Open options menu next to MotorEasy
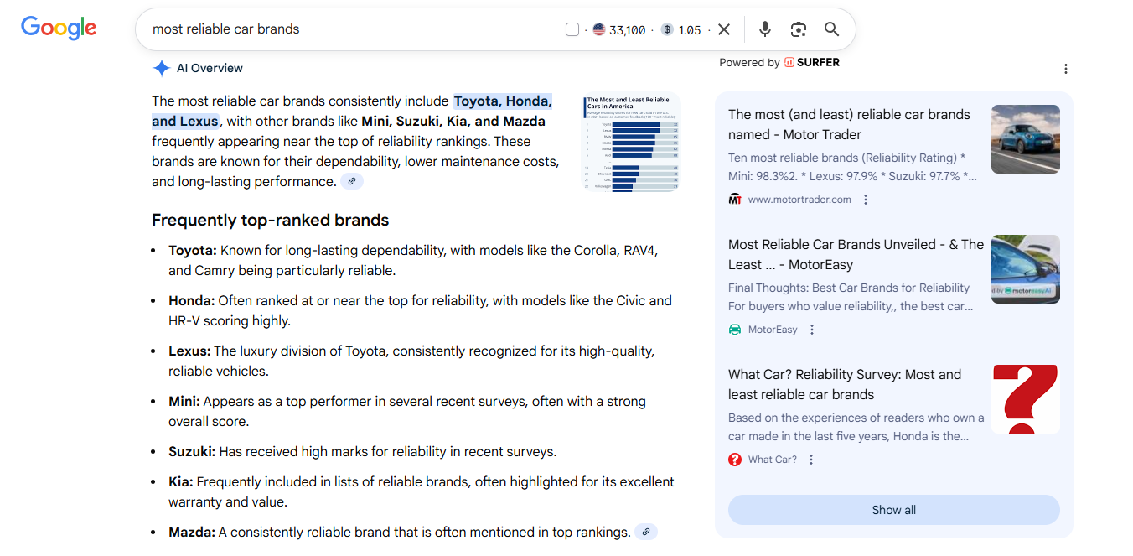 coord(811,330)
